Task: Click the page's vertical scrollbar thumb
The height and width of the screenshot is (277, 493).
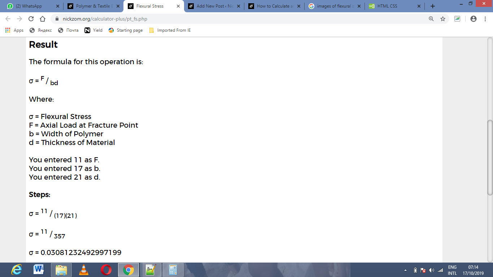Action: click(490, 158)
